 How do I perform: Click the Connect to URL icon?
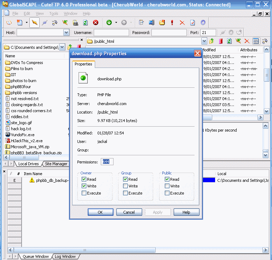pyautogui.click(x=75, y=23)
